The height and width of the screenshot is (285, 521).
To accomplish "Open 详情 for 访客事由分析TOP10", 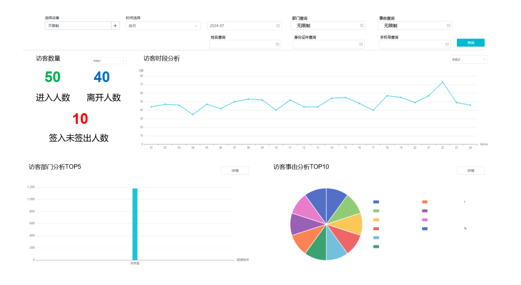I will 470,171.
